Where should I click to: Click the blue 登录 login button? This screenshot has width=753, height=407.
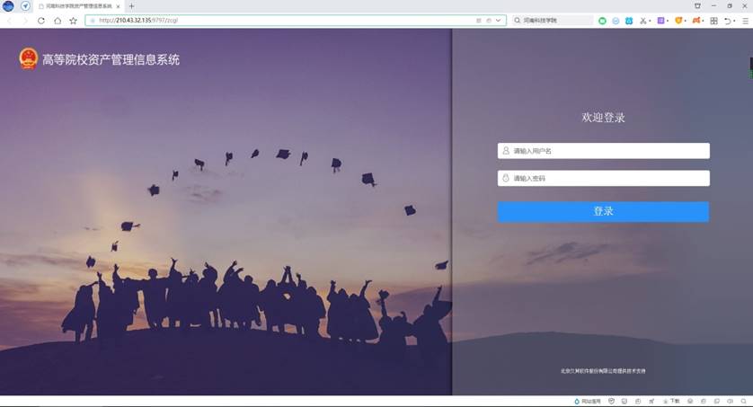tap(603, 212)
